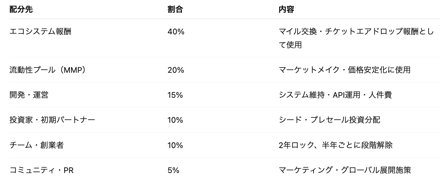Image resolution: width=448 pixels, height=183 pixels.
Task: Select the シード・プレセール投資分配 text
Action: coord(329,120)
